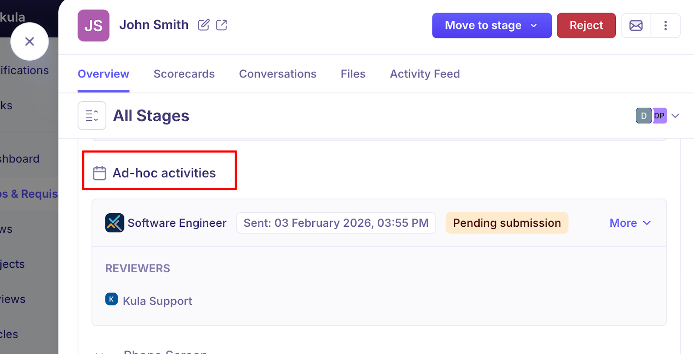Click the Kula Support reviewer avatar
This screenshot has height=354, width=694.
click(x=111, y=299)
